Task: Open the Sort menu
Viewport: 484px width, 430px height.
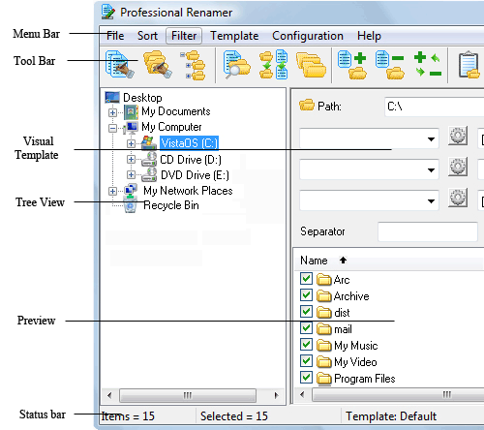Action: 147,36
